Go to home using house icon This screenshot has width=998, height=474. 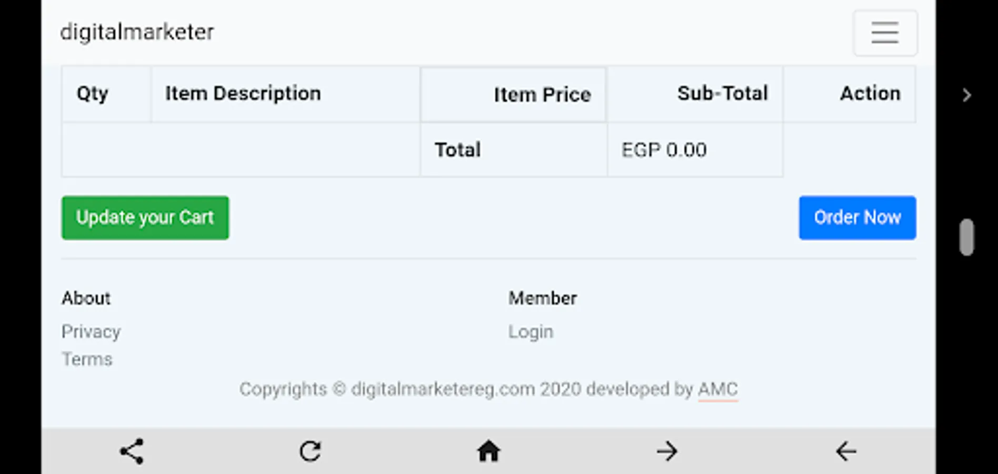[x=488, y=451]
